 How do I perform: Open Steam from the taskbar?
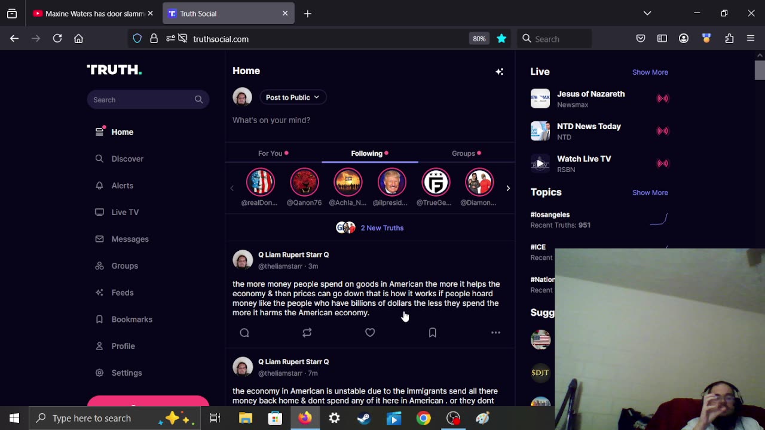364,418
